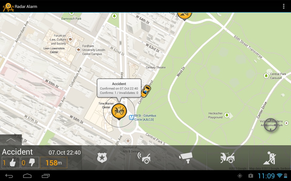Tap the Leon Lowenstein Center label
The image size is (291, 181).
54,50
